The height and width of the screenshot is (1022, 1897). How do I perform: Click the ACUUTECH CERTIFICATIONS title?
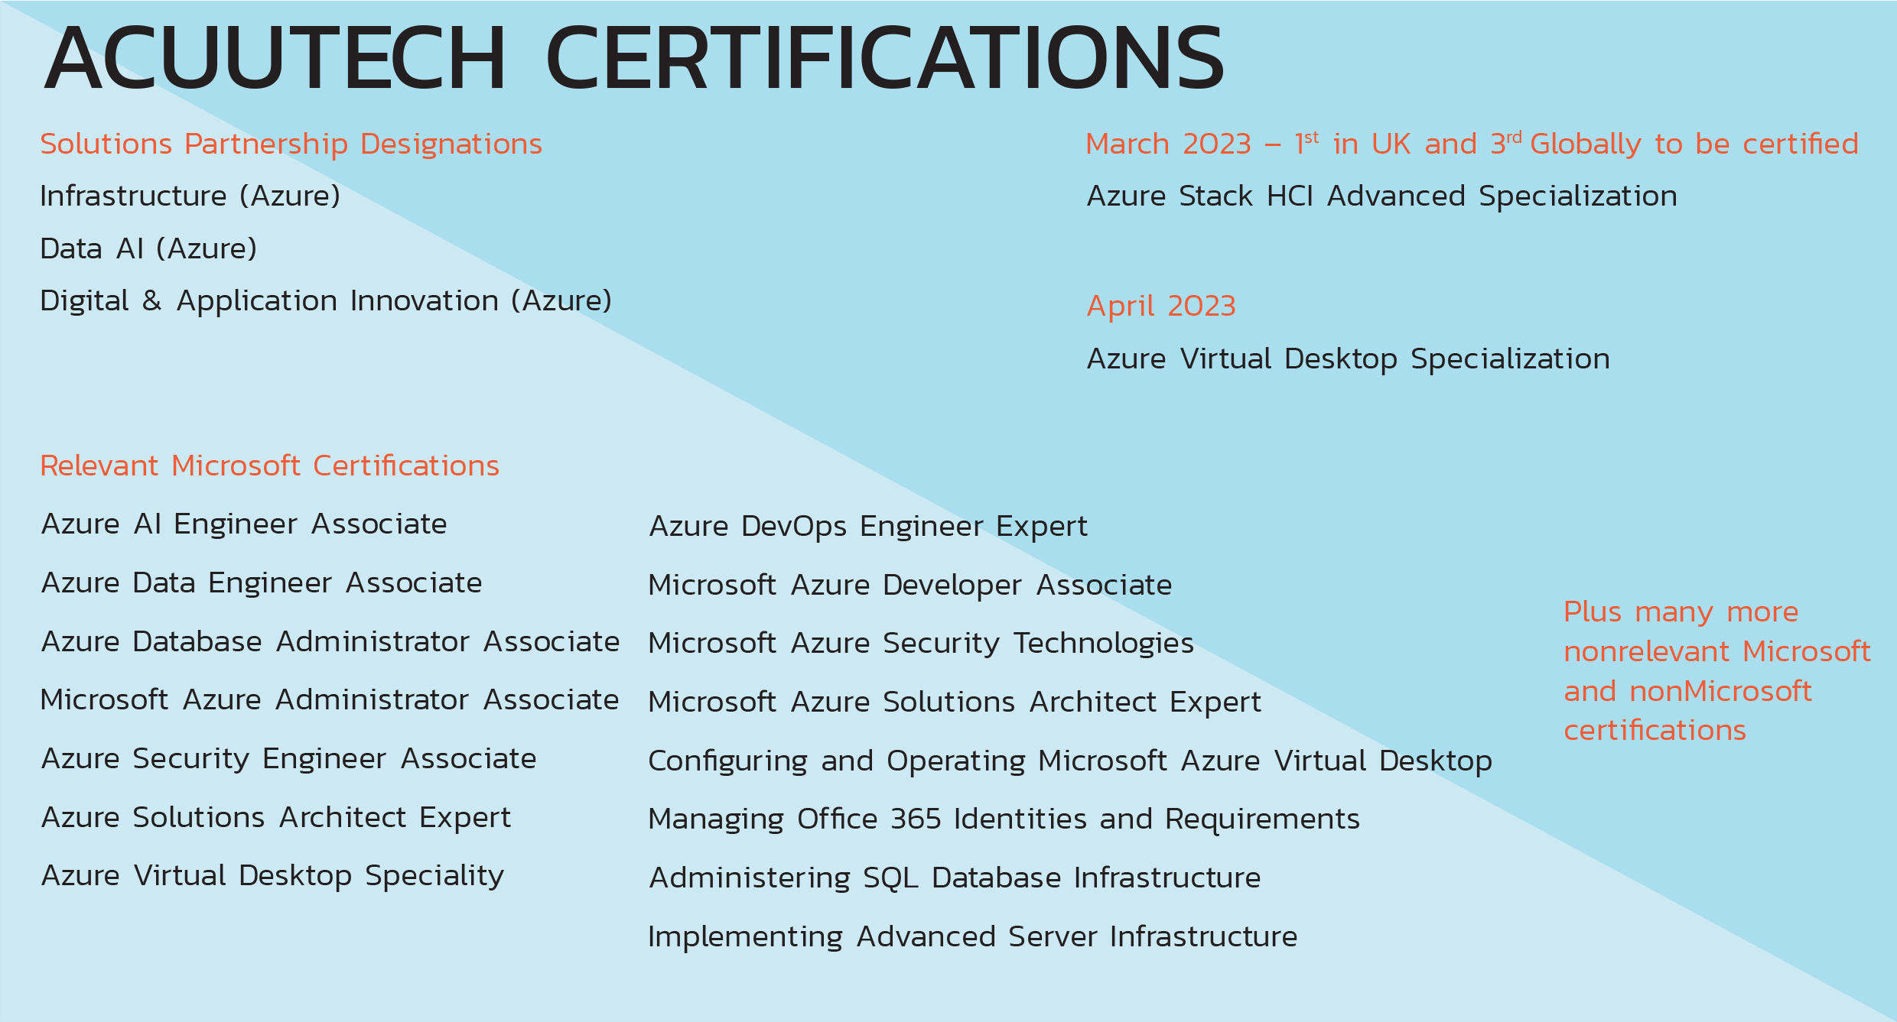pos(634,58)
